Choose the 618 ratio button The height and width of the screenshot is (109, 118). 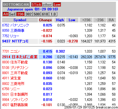coord(45,14)
